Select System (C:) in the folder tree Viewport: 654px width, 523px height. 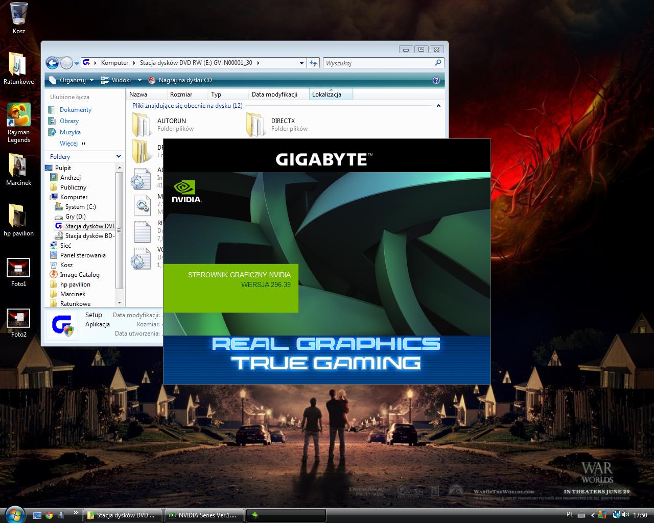click(75, 206)
